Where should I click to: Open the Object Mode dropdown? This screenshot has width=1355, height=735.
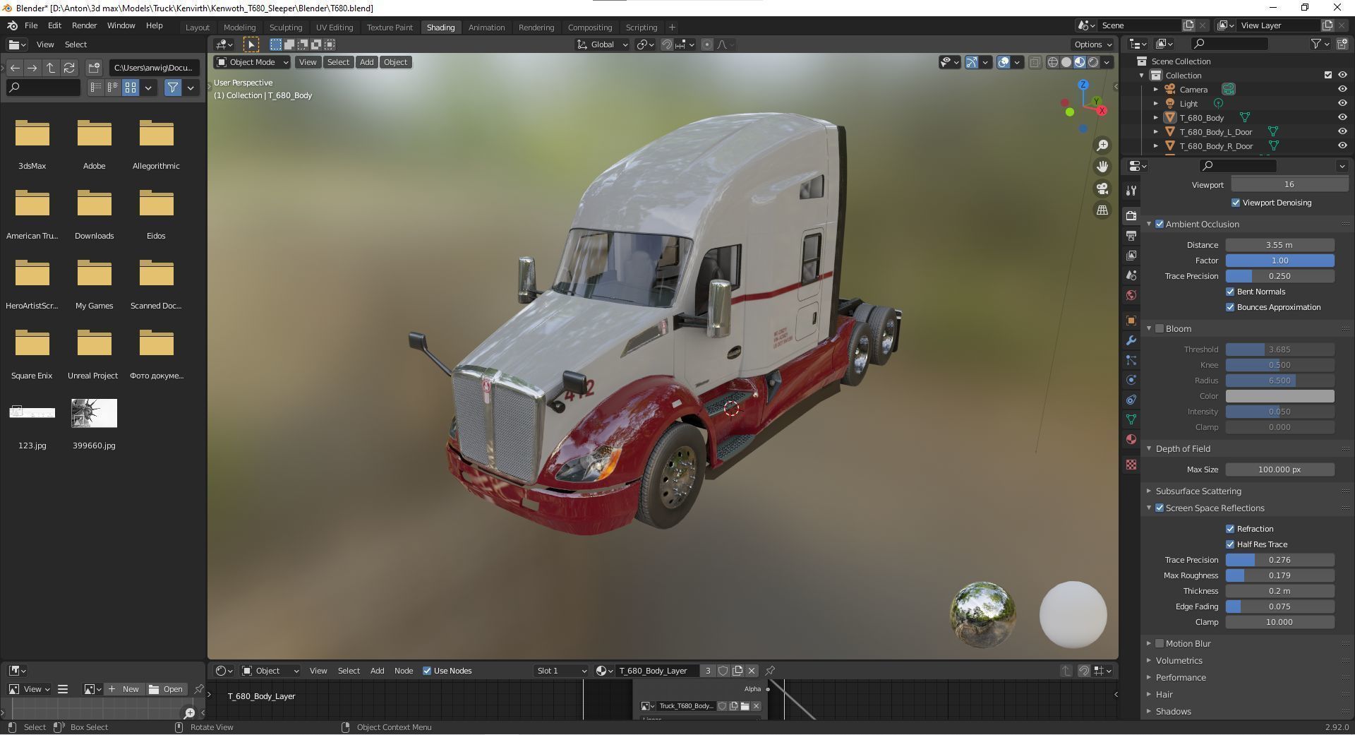click(252, 62)
